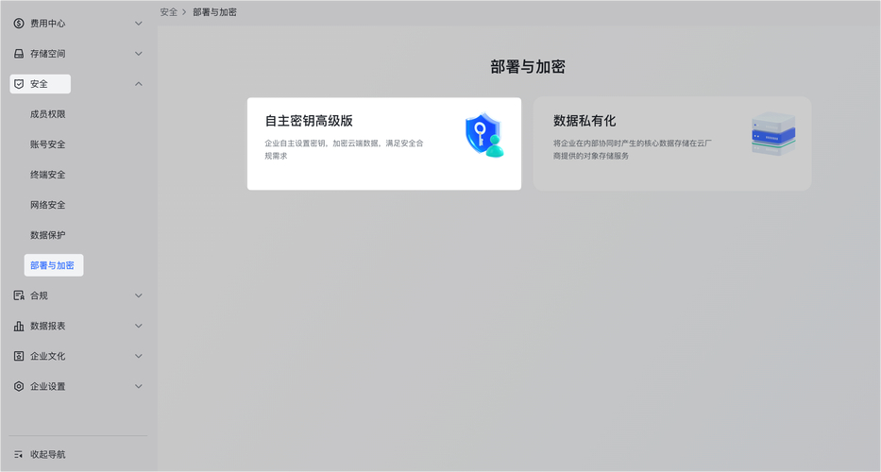
Task: Click the 合规 compliance icon
Action: click(x=19, y=295)
